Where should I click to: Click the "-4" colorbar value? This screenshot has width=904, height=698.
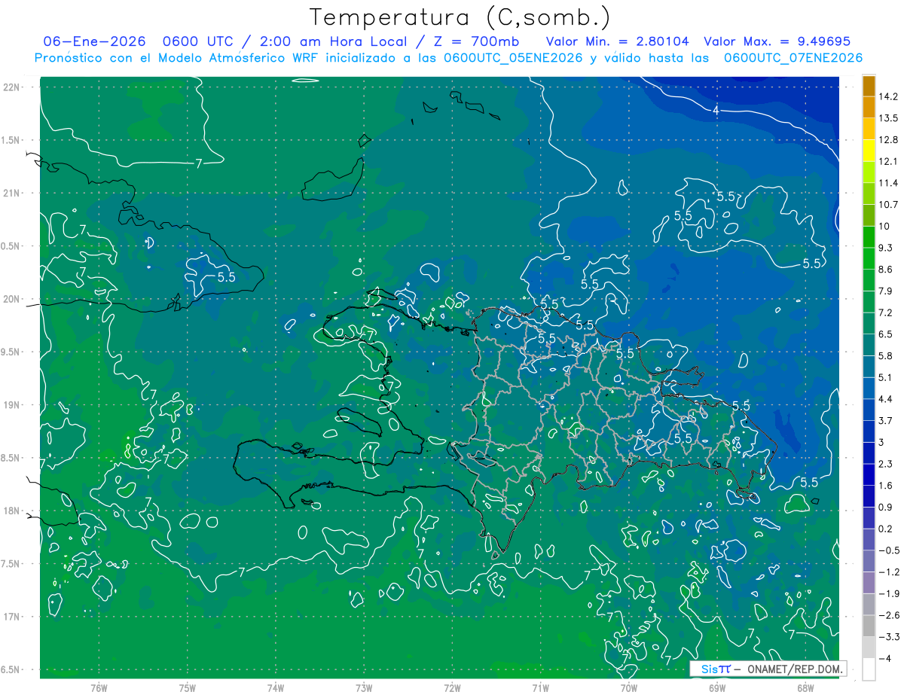click(x=884, y=658)
